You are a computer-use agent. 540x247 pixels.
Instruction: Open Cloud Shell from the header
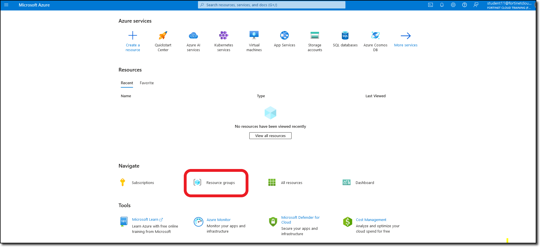431,5
